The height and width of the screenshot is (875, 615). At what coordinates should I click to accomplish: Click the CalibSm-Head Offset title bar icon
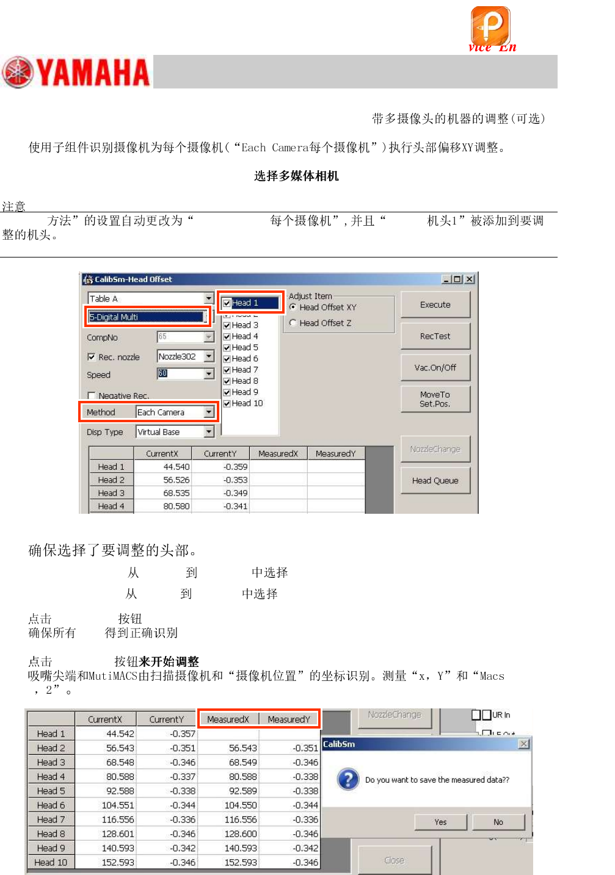point(88,279)
